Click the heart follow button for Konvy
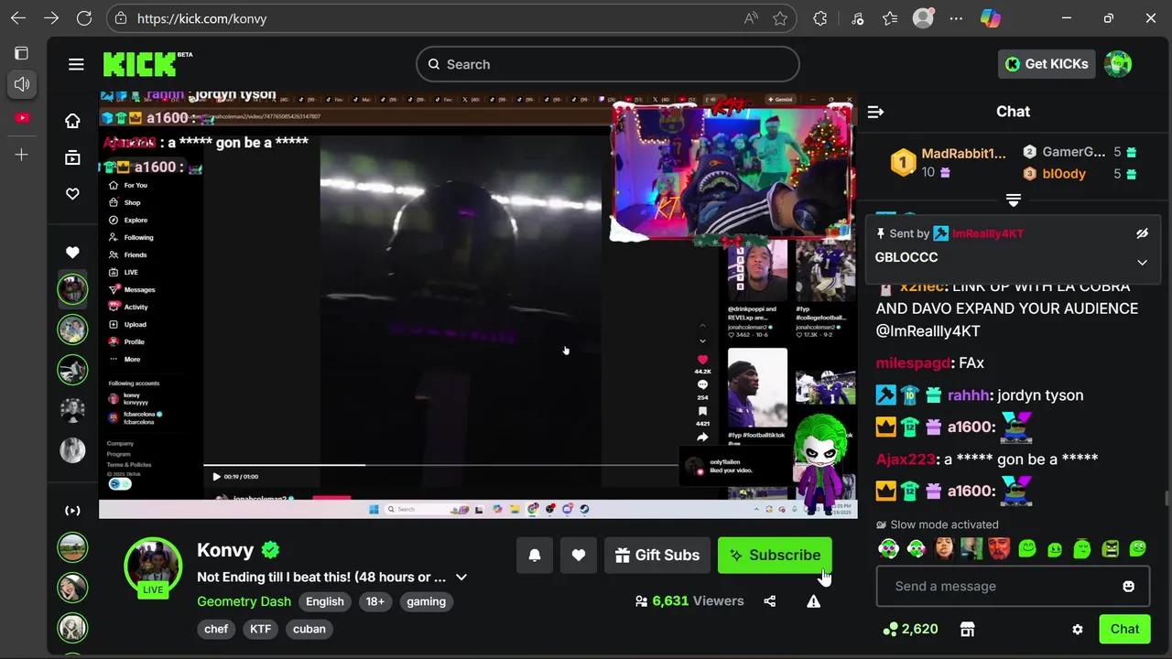Screen dimensions: 1172x659 pos(579,555)
